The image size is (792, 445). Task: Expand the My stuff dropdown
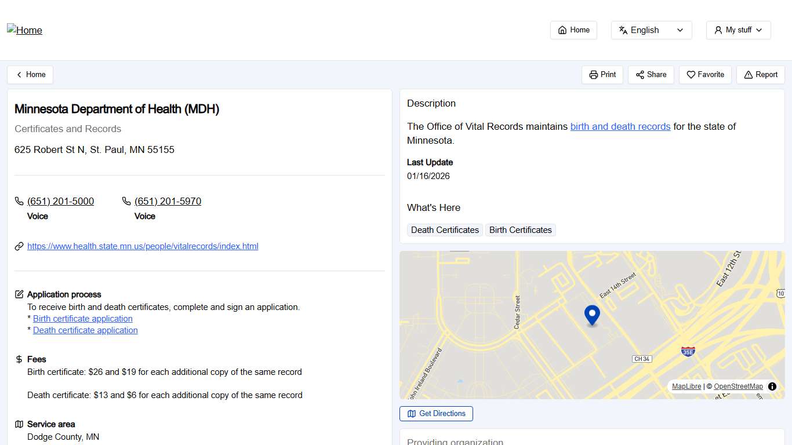(738, 30)
